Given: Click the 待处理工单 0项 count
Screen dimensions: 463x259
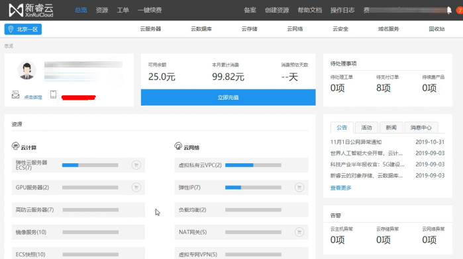Looking at the screenshot, I should click(338, 88).
